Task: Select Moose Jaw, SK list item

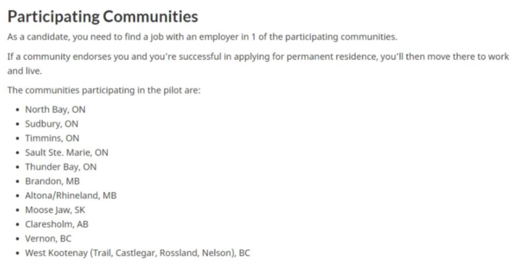Action: pyautogui.click(x=55, y=210)
